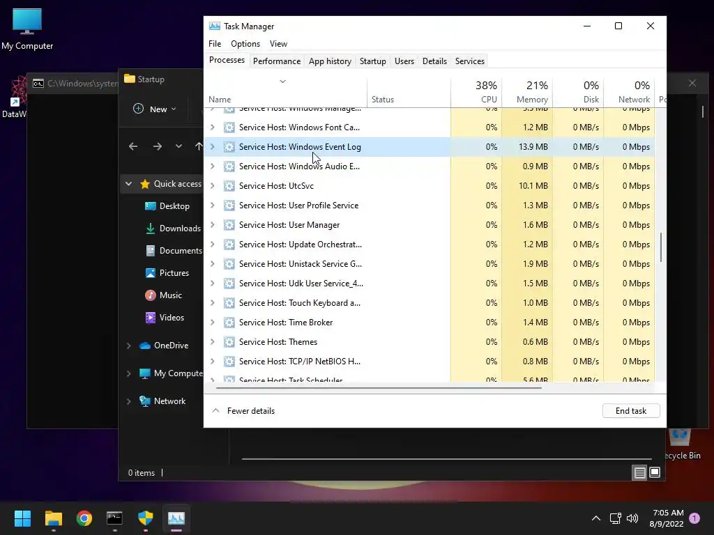This screenshot has height=535, width=714.
Task: Expand Service Host: UtcSvc row
Action: click(212, 186)
